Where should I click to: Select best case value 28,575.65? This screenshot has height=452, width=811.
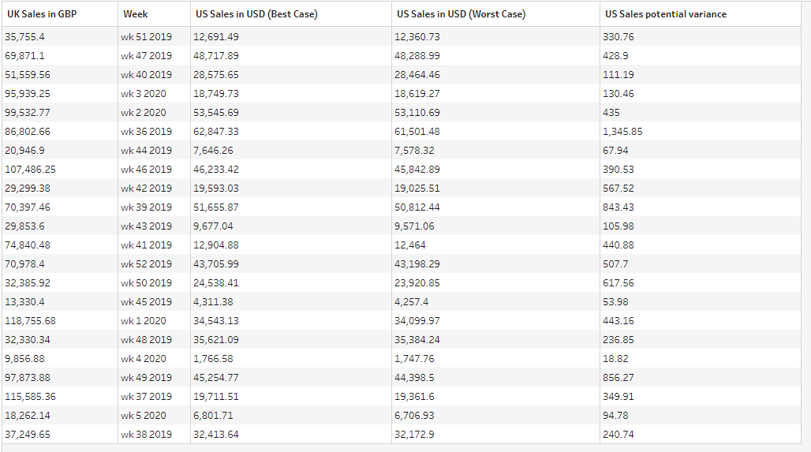[x=216, y=75]
